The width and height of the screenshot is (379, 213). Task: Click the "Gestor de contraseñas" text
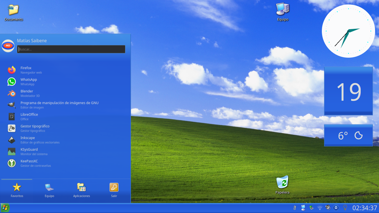click(x=36, y=166)
